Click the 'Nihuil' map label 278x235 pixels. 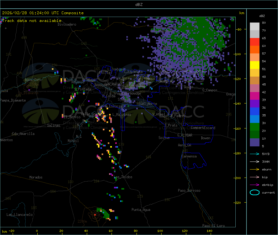pos(73,141)
